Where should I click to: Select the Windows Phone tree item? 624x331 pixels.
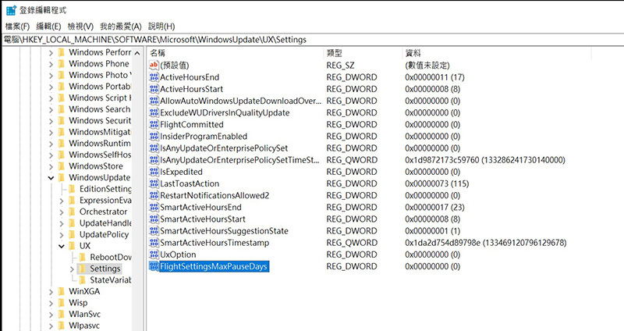[99, 63]
